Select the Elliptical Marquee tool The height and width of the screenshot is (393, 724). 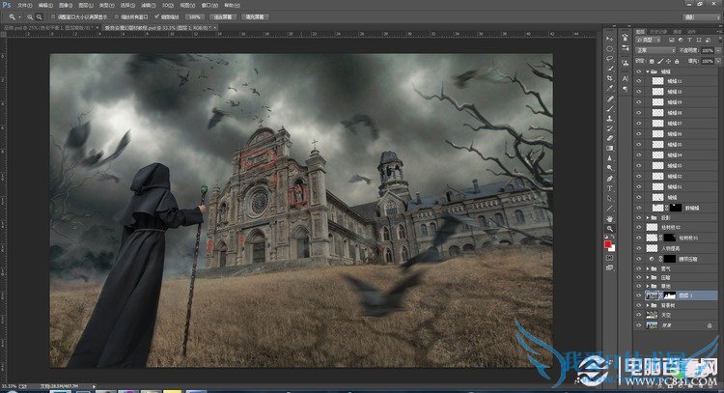point(610,48)
